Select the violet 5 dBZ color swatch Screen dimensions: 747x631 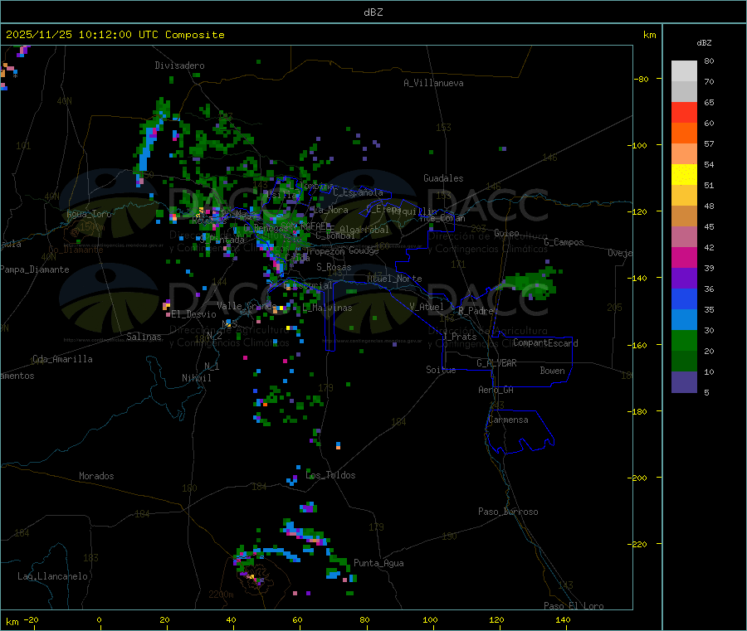pos(684,382)
